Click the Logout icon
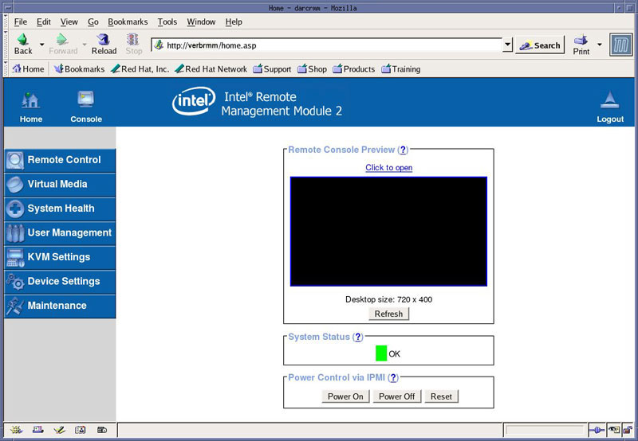Image resolution: width=638 pixels, height=441 pixels. pos(610,102)
